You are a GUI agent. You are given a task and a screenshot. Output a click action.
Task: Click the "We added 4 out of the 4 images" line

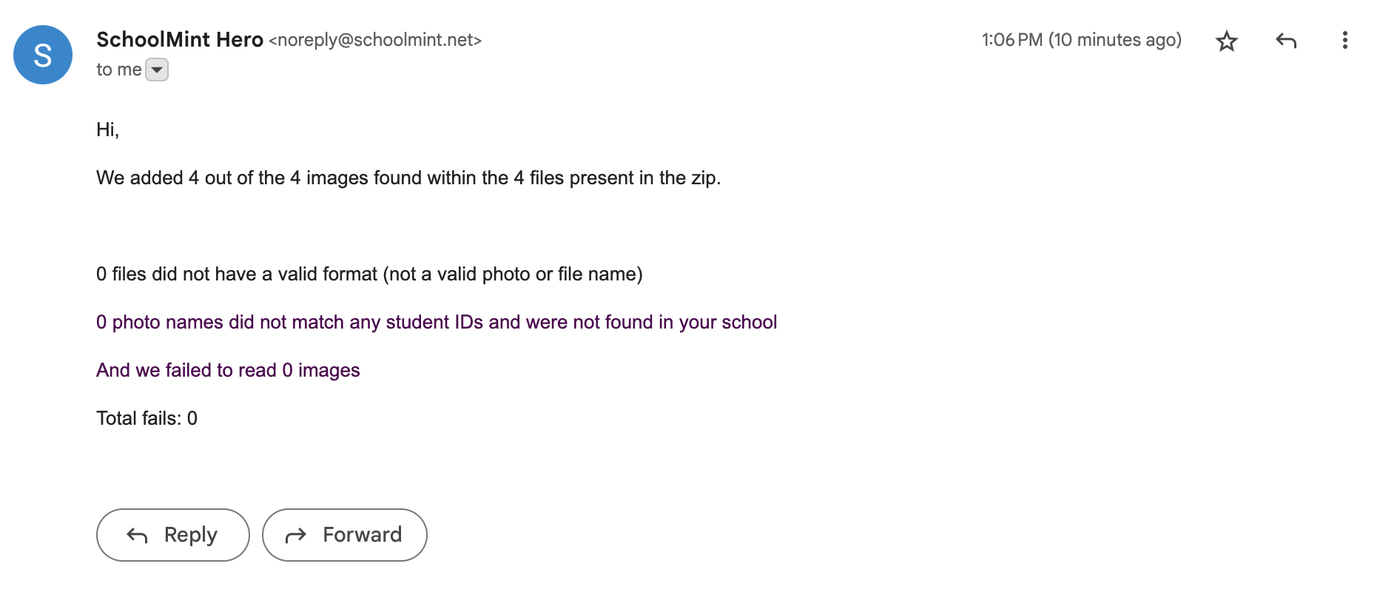click(408, 178)
